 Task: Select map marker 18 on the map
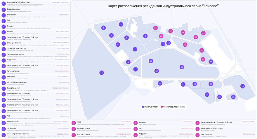coord(195,84)
